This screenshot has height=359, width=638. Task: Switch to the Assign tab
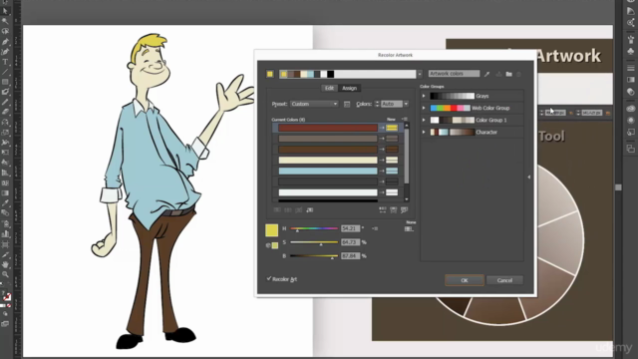349,88
